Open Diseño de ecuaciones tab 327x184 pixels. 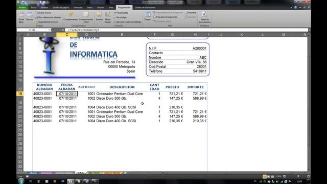click(145, 7)
